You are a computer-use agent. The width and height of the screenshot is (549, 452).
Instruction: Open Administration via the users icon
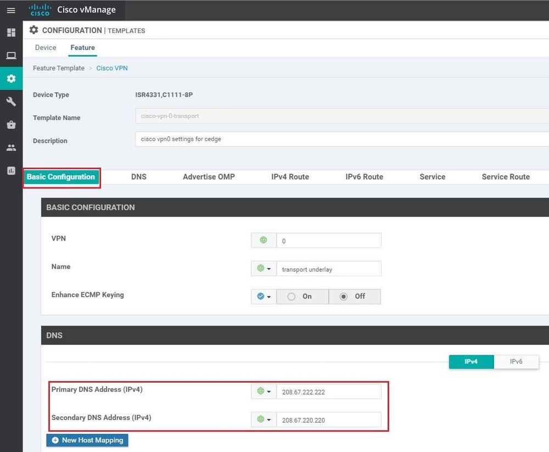point(11,147)
